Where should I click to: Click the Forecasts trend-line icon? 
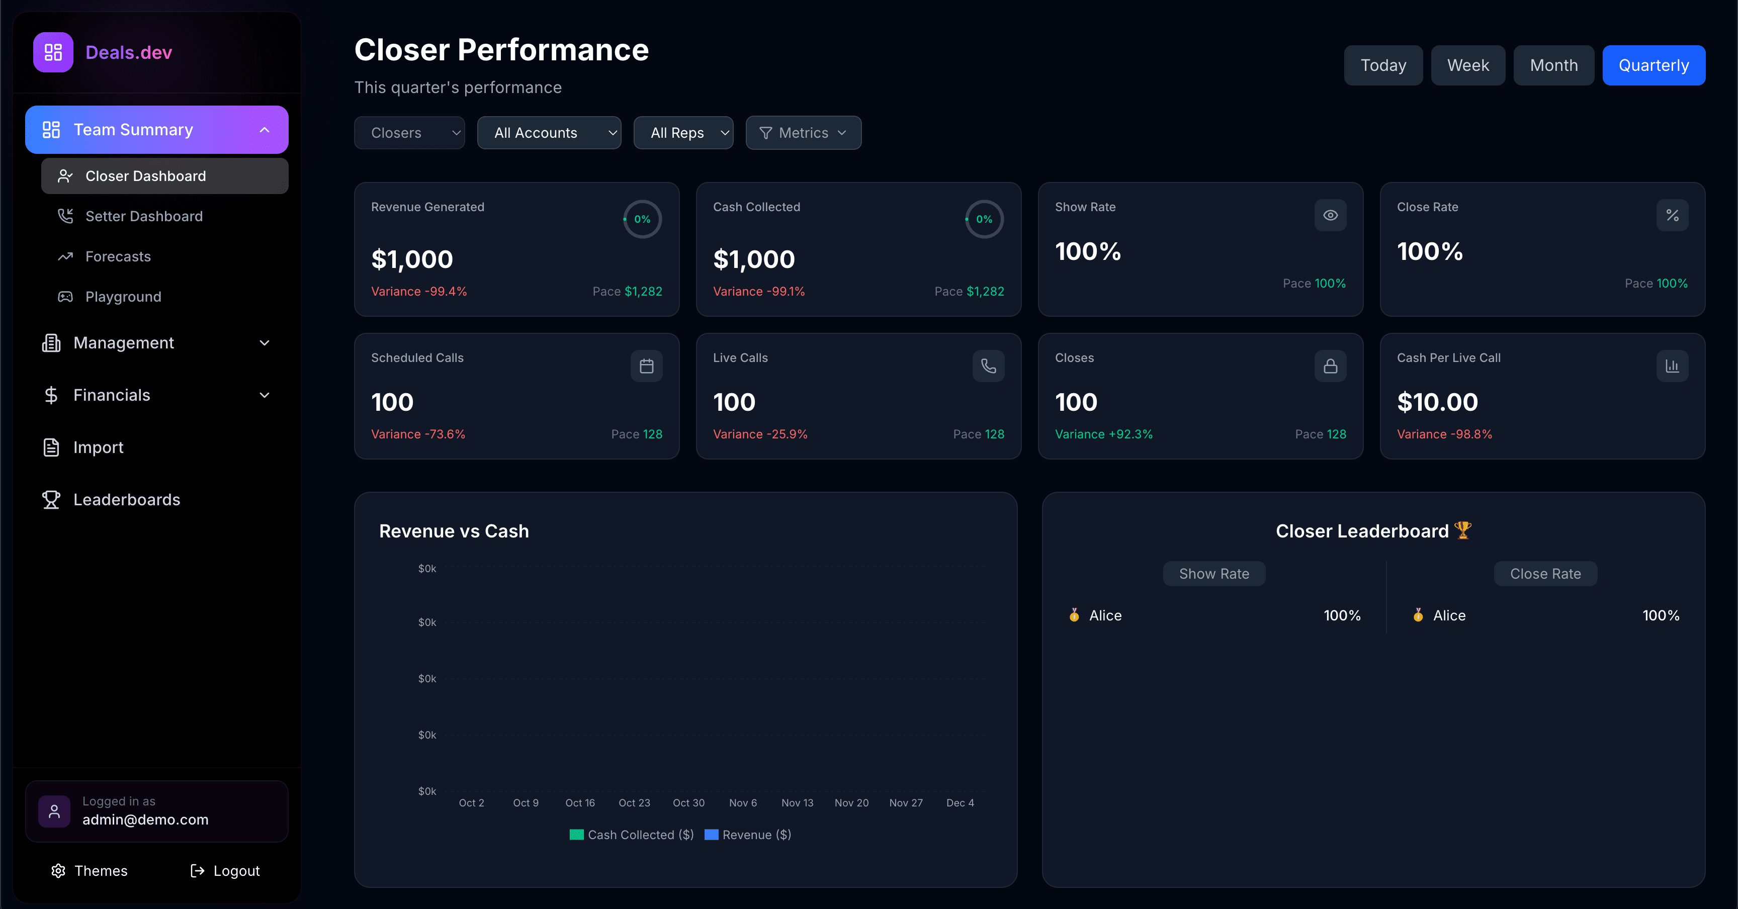(65, 256)
